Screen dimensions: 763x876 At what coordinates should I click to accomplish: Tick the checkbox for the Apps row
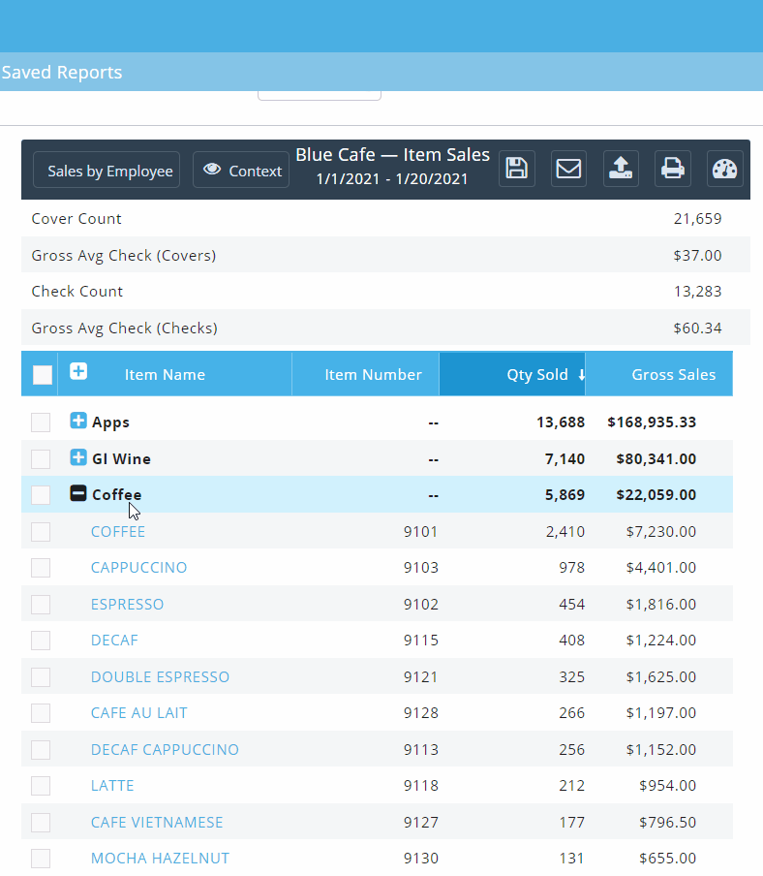click(x=41, y=422)
